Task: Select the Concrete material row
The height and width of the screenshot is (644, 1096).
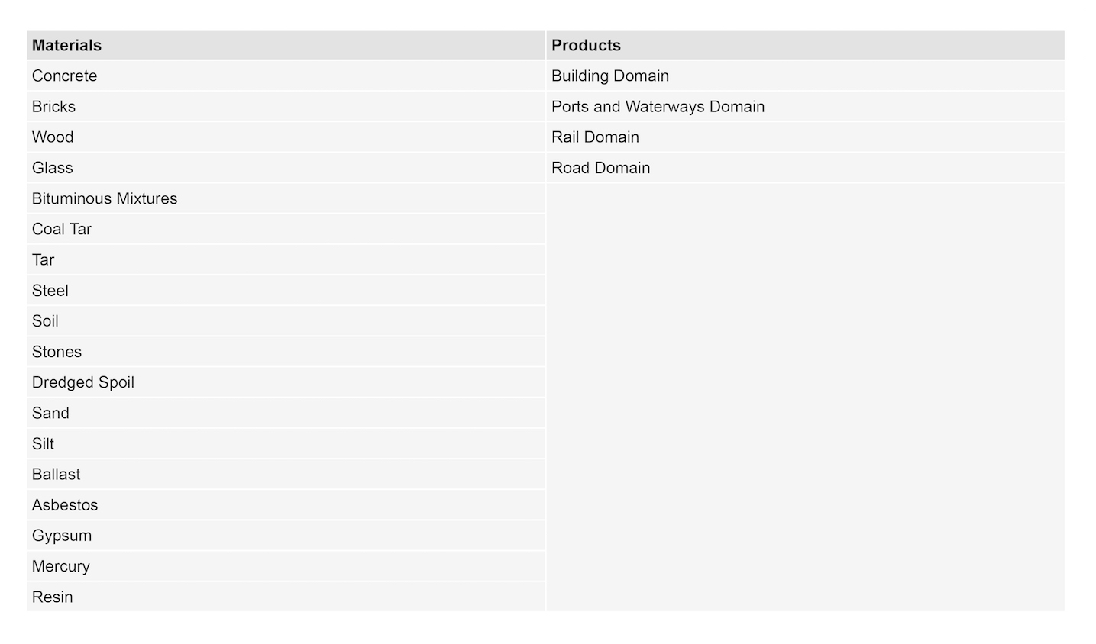Action: tap(65, 76)
